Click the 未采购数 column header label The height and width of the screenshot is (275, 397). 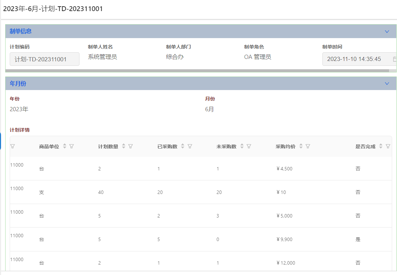pyautogui.click(x=226, y=147)
